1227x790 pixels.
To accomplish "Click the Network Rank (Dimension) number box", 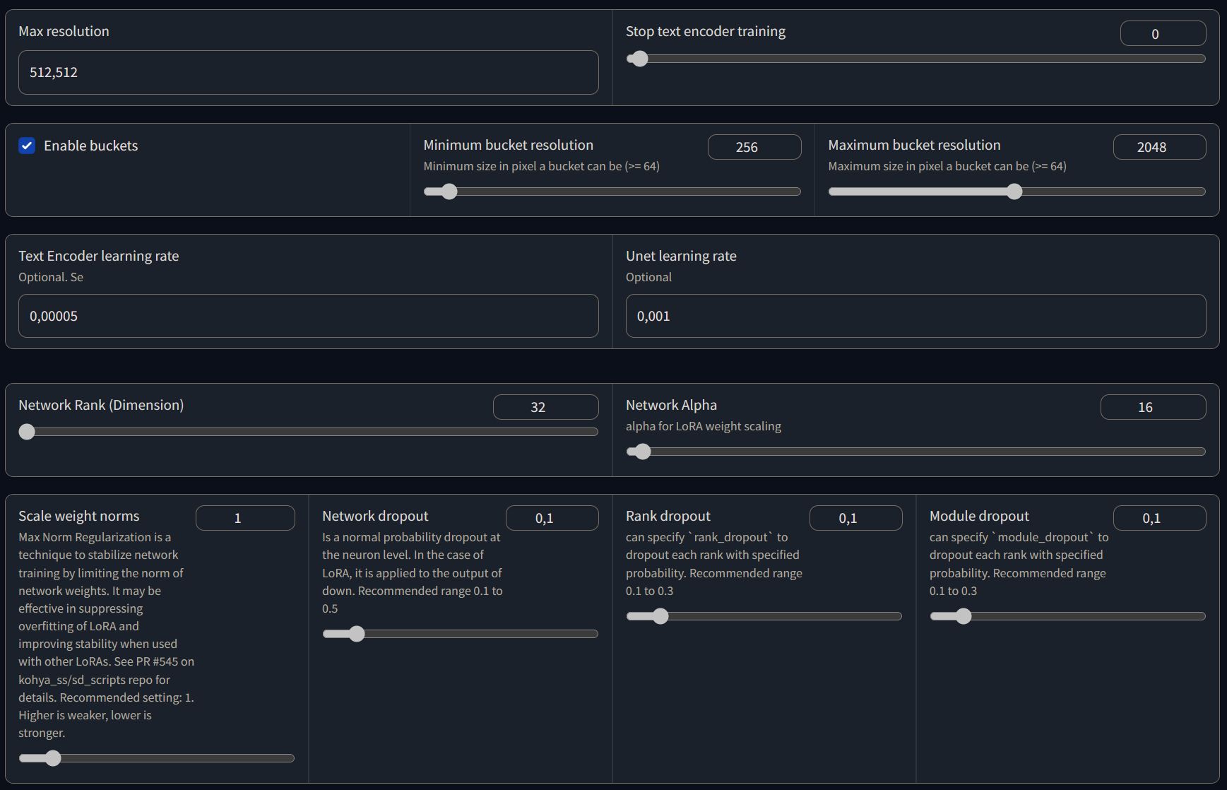I will (545, 407).
